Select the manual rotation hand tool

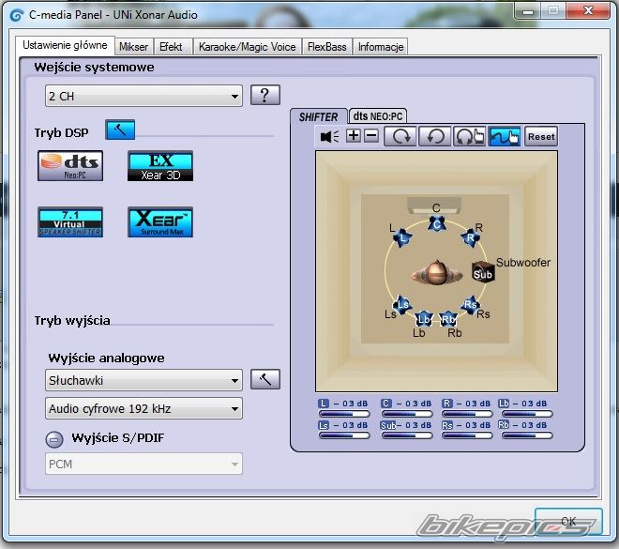coord(470,136)
